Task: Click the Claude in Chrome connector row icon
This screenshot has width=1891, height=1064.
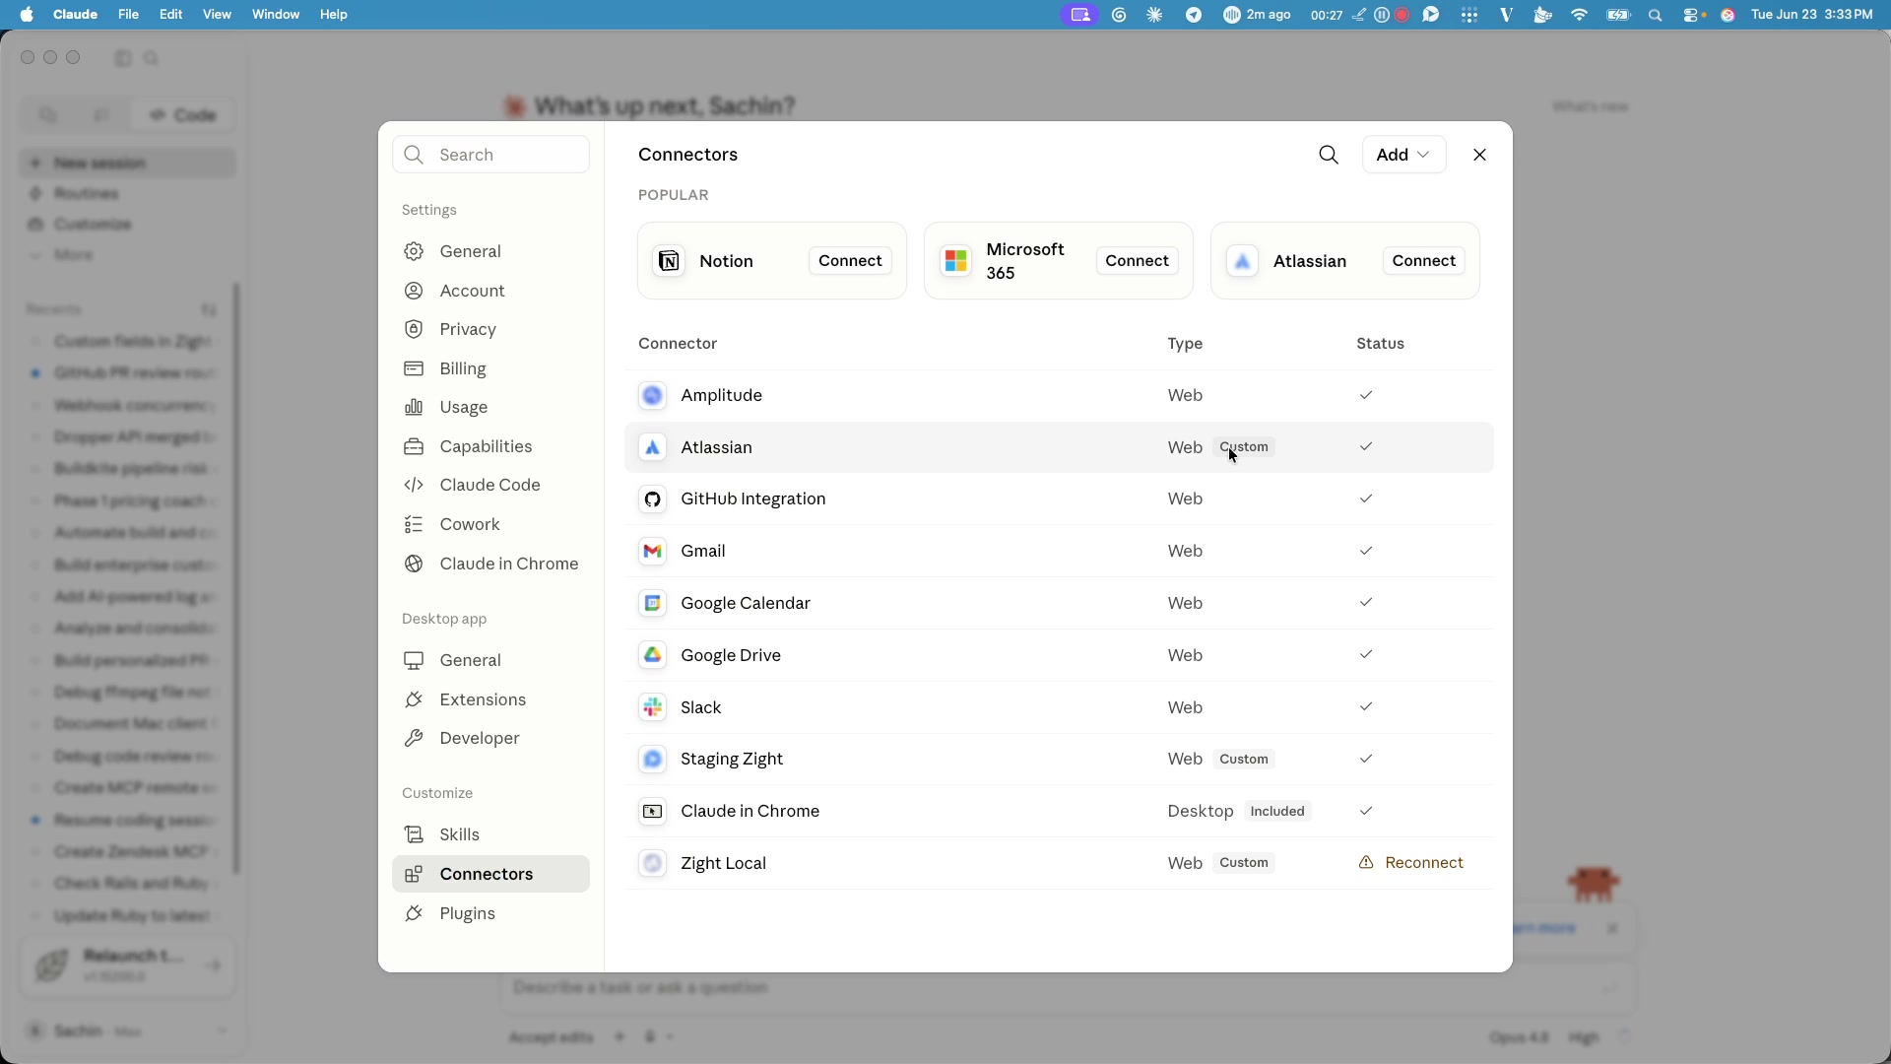Action: point(652,812)
